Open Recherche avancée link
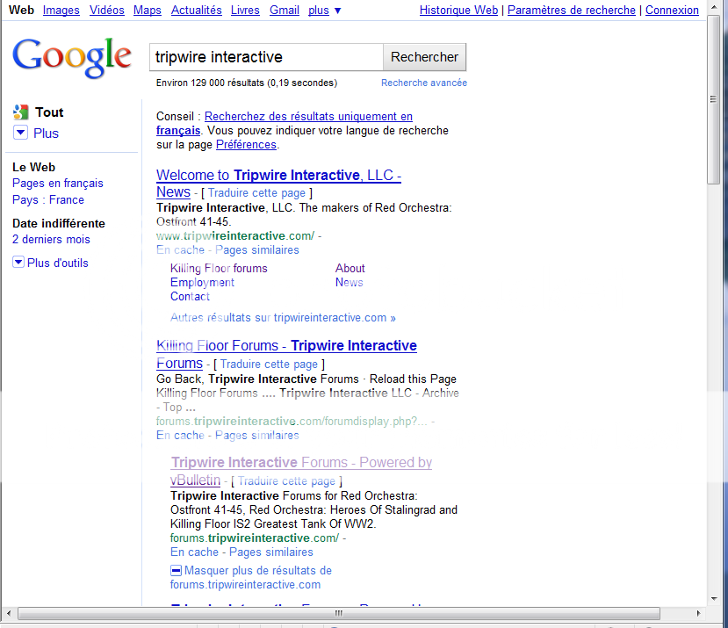This screenshot has width=728, height=628. (x=423, y=83)
